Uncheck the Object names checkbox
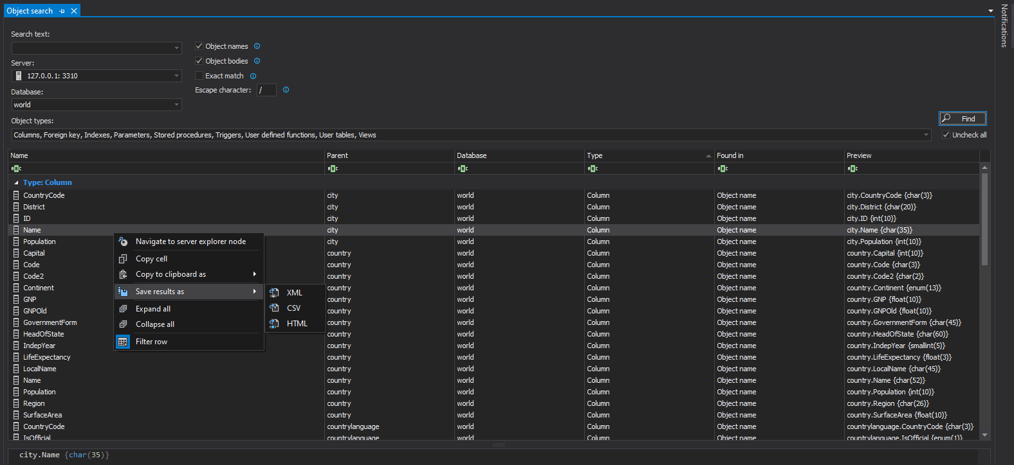1014x465 pixels. [x=199, y=46]
